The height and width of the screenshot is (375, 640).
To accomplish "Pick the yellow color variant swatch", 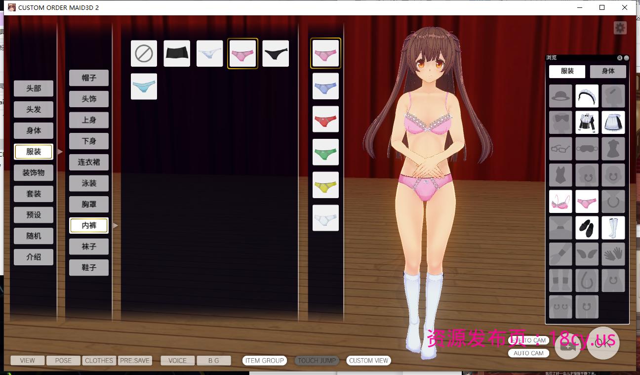I will tap(325, 185).
